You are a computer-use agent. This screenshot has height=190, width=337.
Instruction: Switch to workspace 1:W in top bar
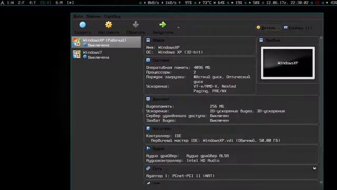(11, 3)
